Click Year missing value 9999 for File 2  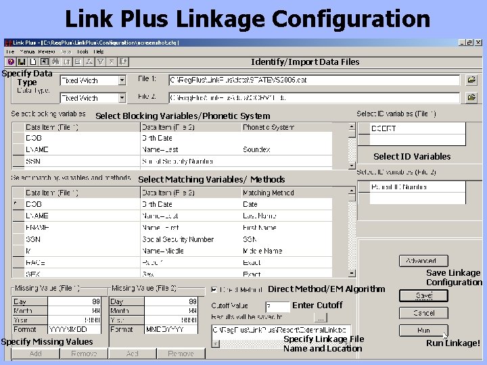click(x=171, y=320)
